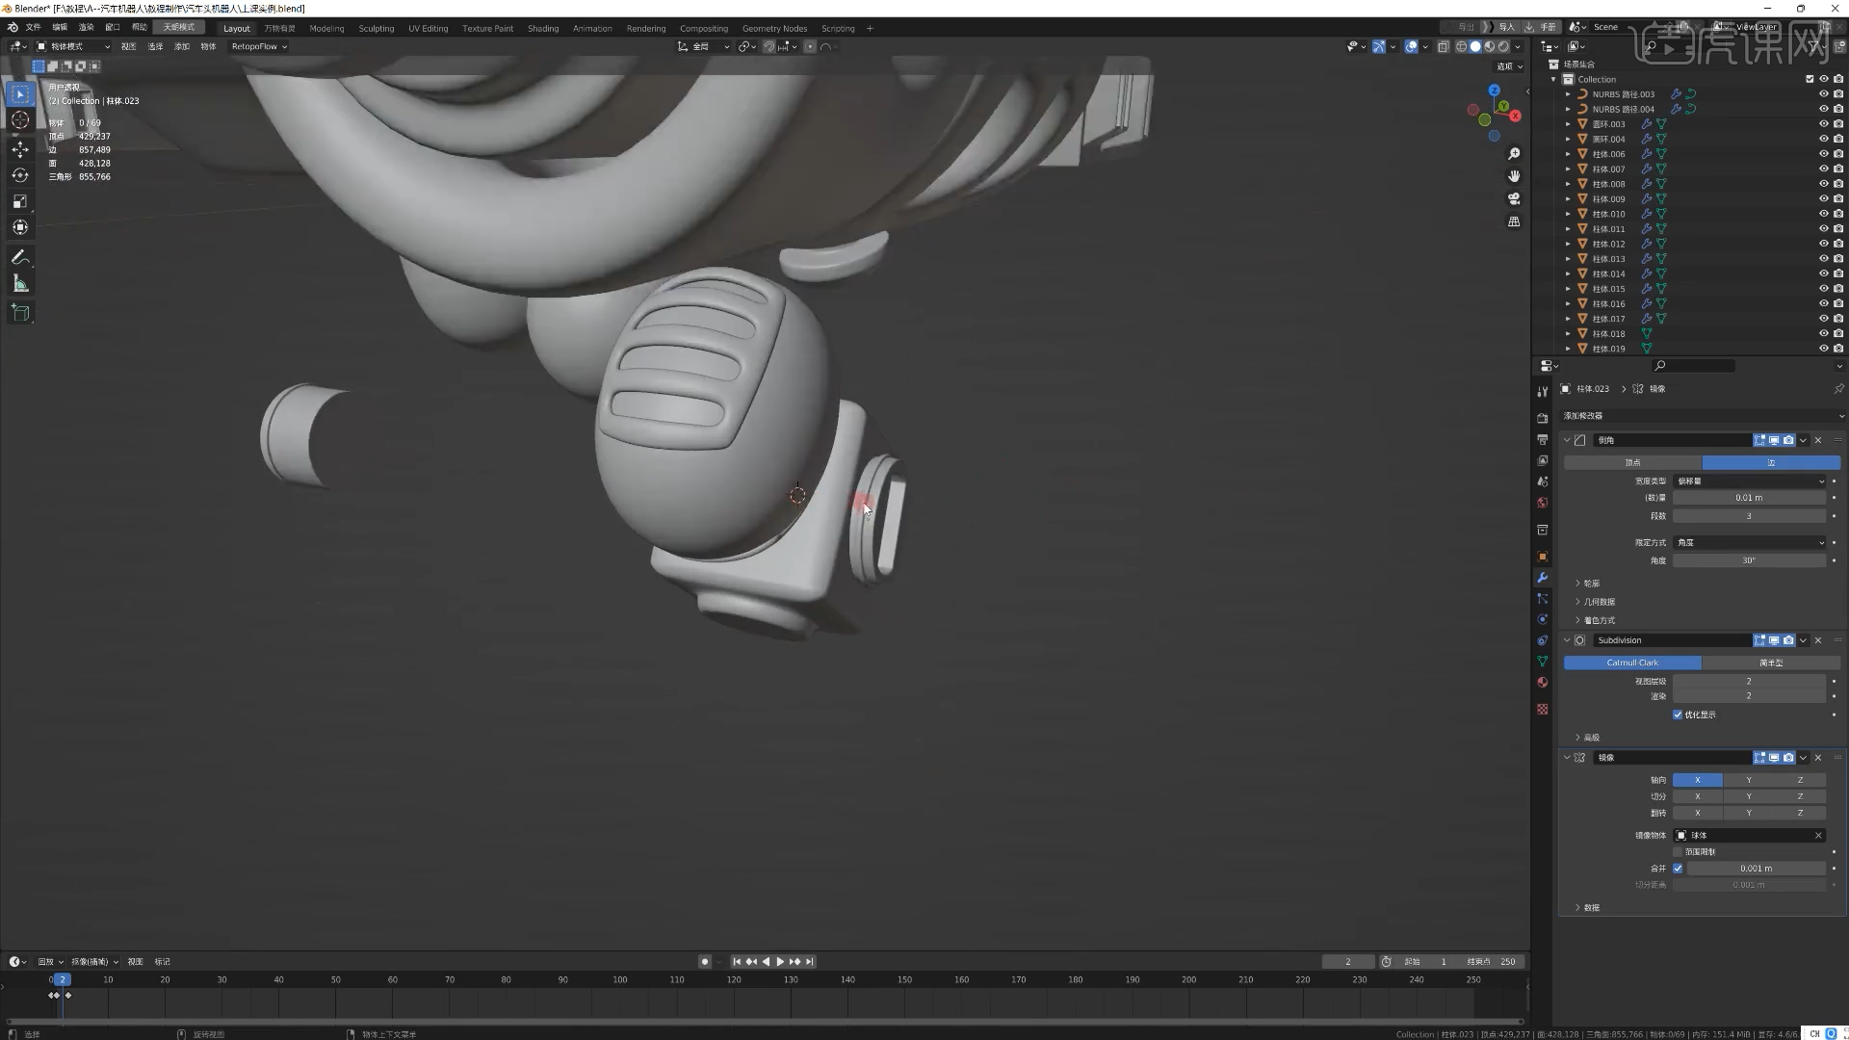1849x1040 pixels.
Task: Click the Transform tool icon in the toolbar
Action: 20,226
